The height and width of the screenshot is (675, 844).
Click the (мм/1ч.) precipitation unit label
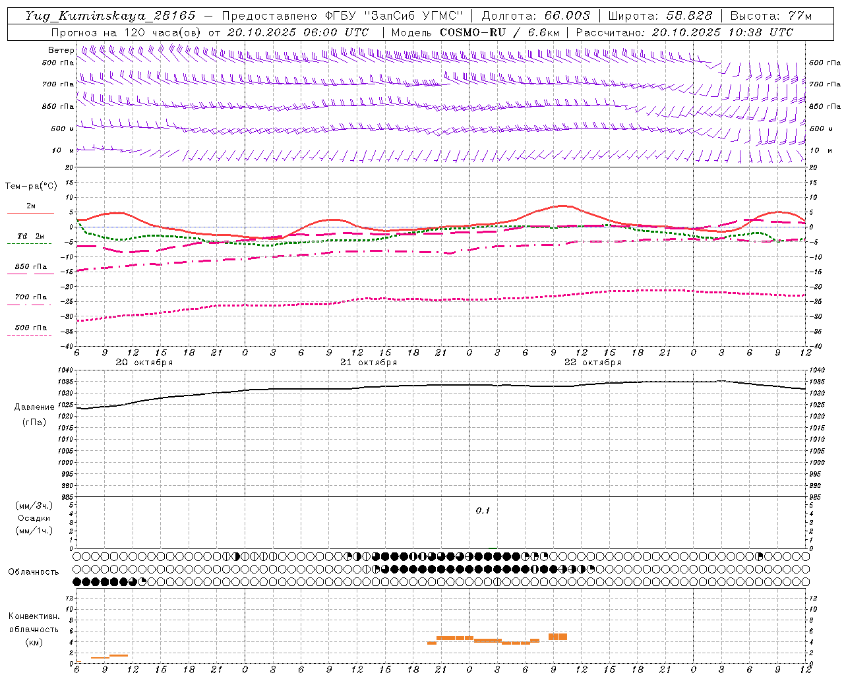coord(34,531)
